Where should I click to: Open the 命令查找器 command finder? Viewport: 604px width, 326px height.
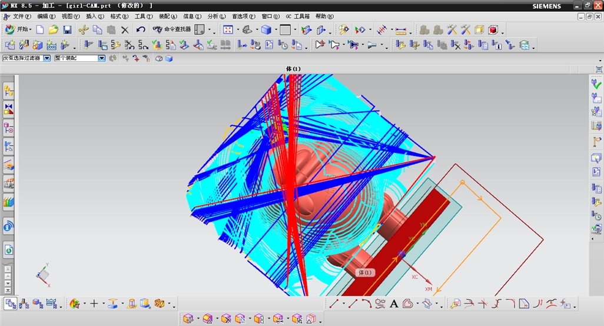point(172,29)
